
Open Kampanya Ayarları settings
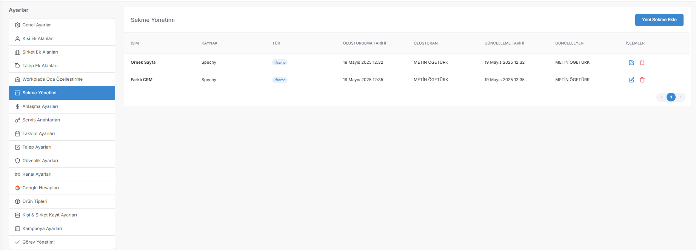tap(62, 229)
